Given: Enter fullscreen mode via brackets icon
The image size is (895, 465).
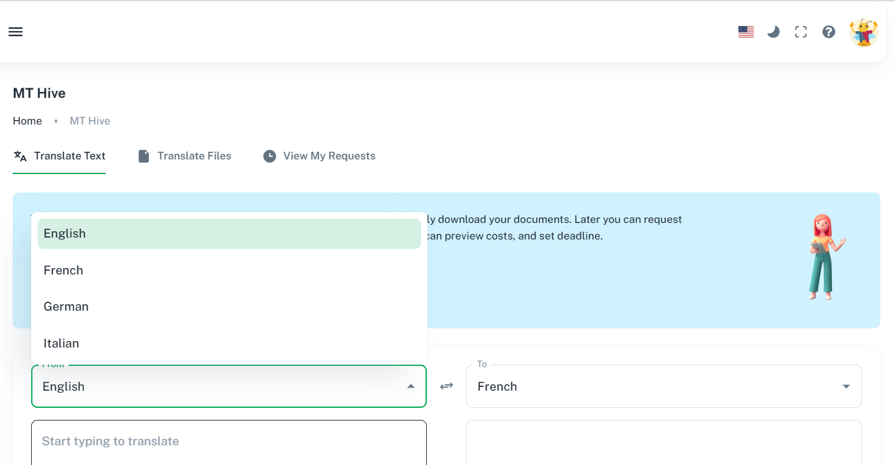Looking at the screenshot, I should (x=801, y=32).
